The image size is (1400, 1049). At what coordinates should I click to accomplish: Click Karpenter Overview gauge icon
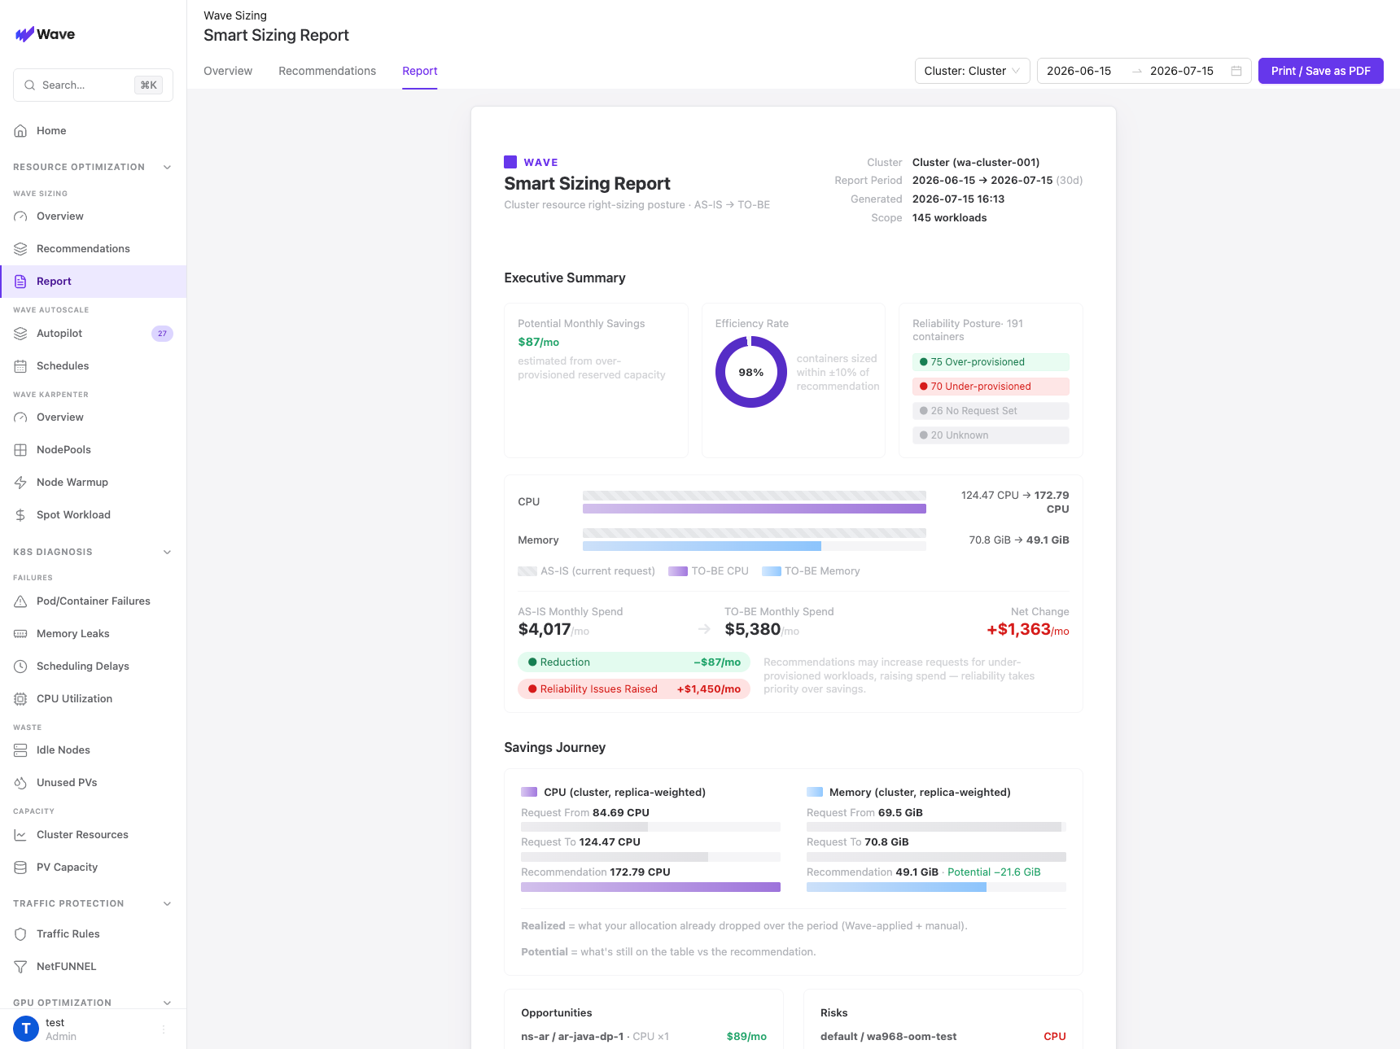[x=20, y=417]
